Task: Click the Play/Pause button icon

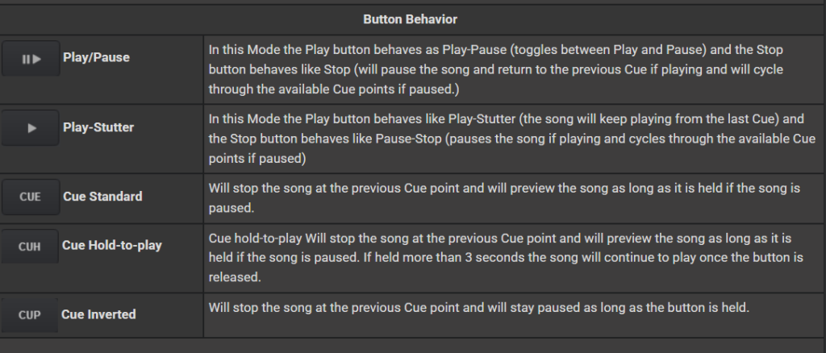Action: [x=31, y=59]
